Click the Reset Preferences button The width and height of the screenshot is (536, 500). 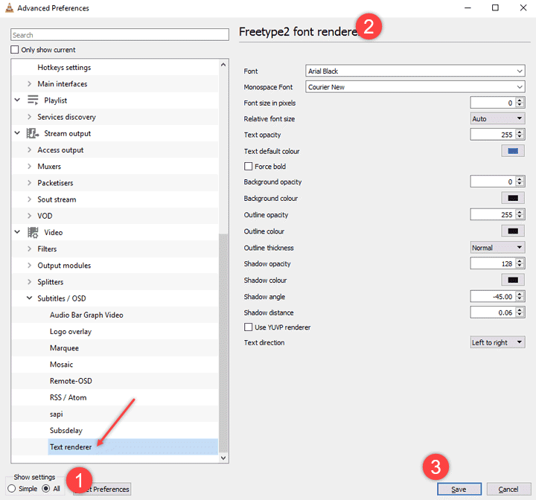point(102,489)
